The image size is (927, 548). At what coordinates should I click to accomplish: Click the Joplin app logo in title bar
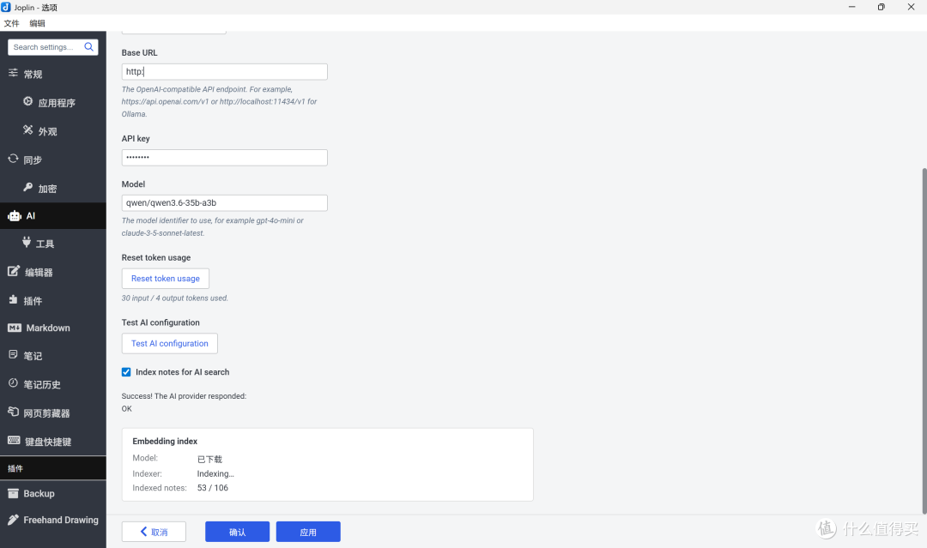point(6,7)
